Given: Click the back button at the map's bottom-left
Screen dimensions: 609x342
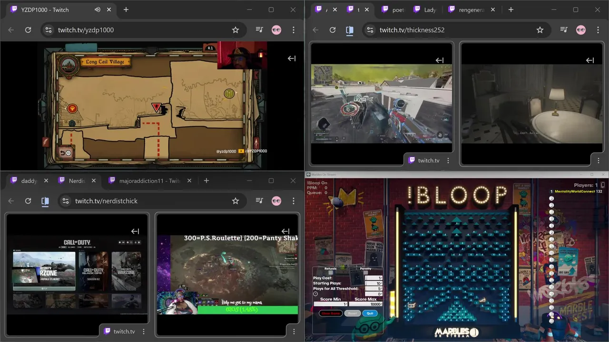Looking at the screenshot, I should [66, 152].
